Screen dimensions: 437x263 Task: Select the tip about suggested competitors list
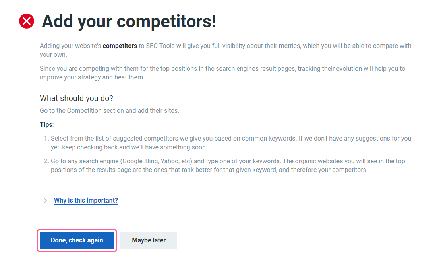click(x=231, y=143)
